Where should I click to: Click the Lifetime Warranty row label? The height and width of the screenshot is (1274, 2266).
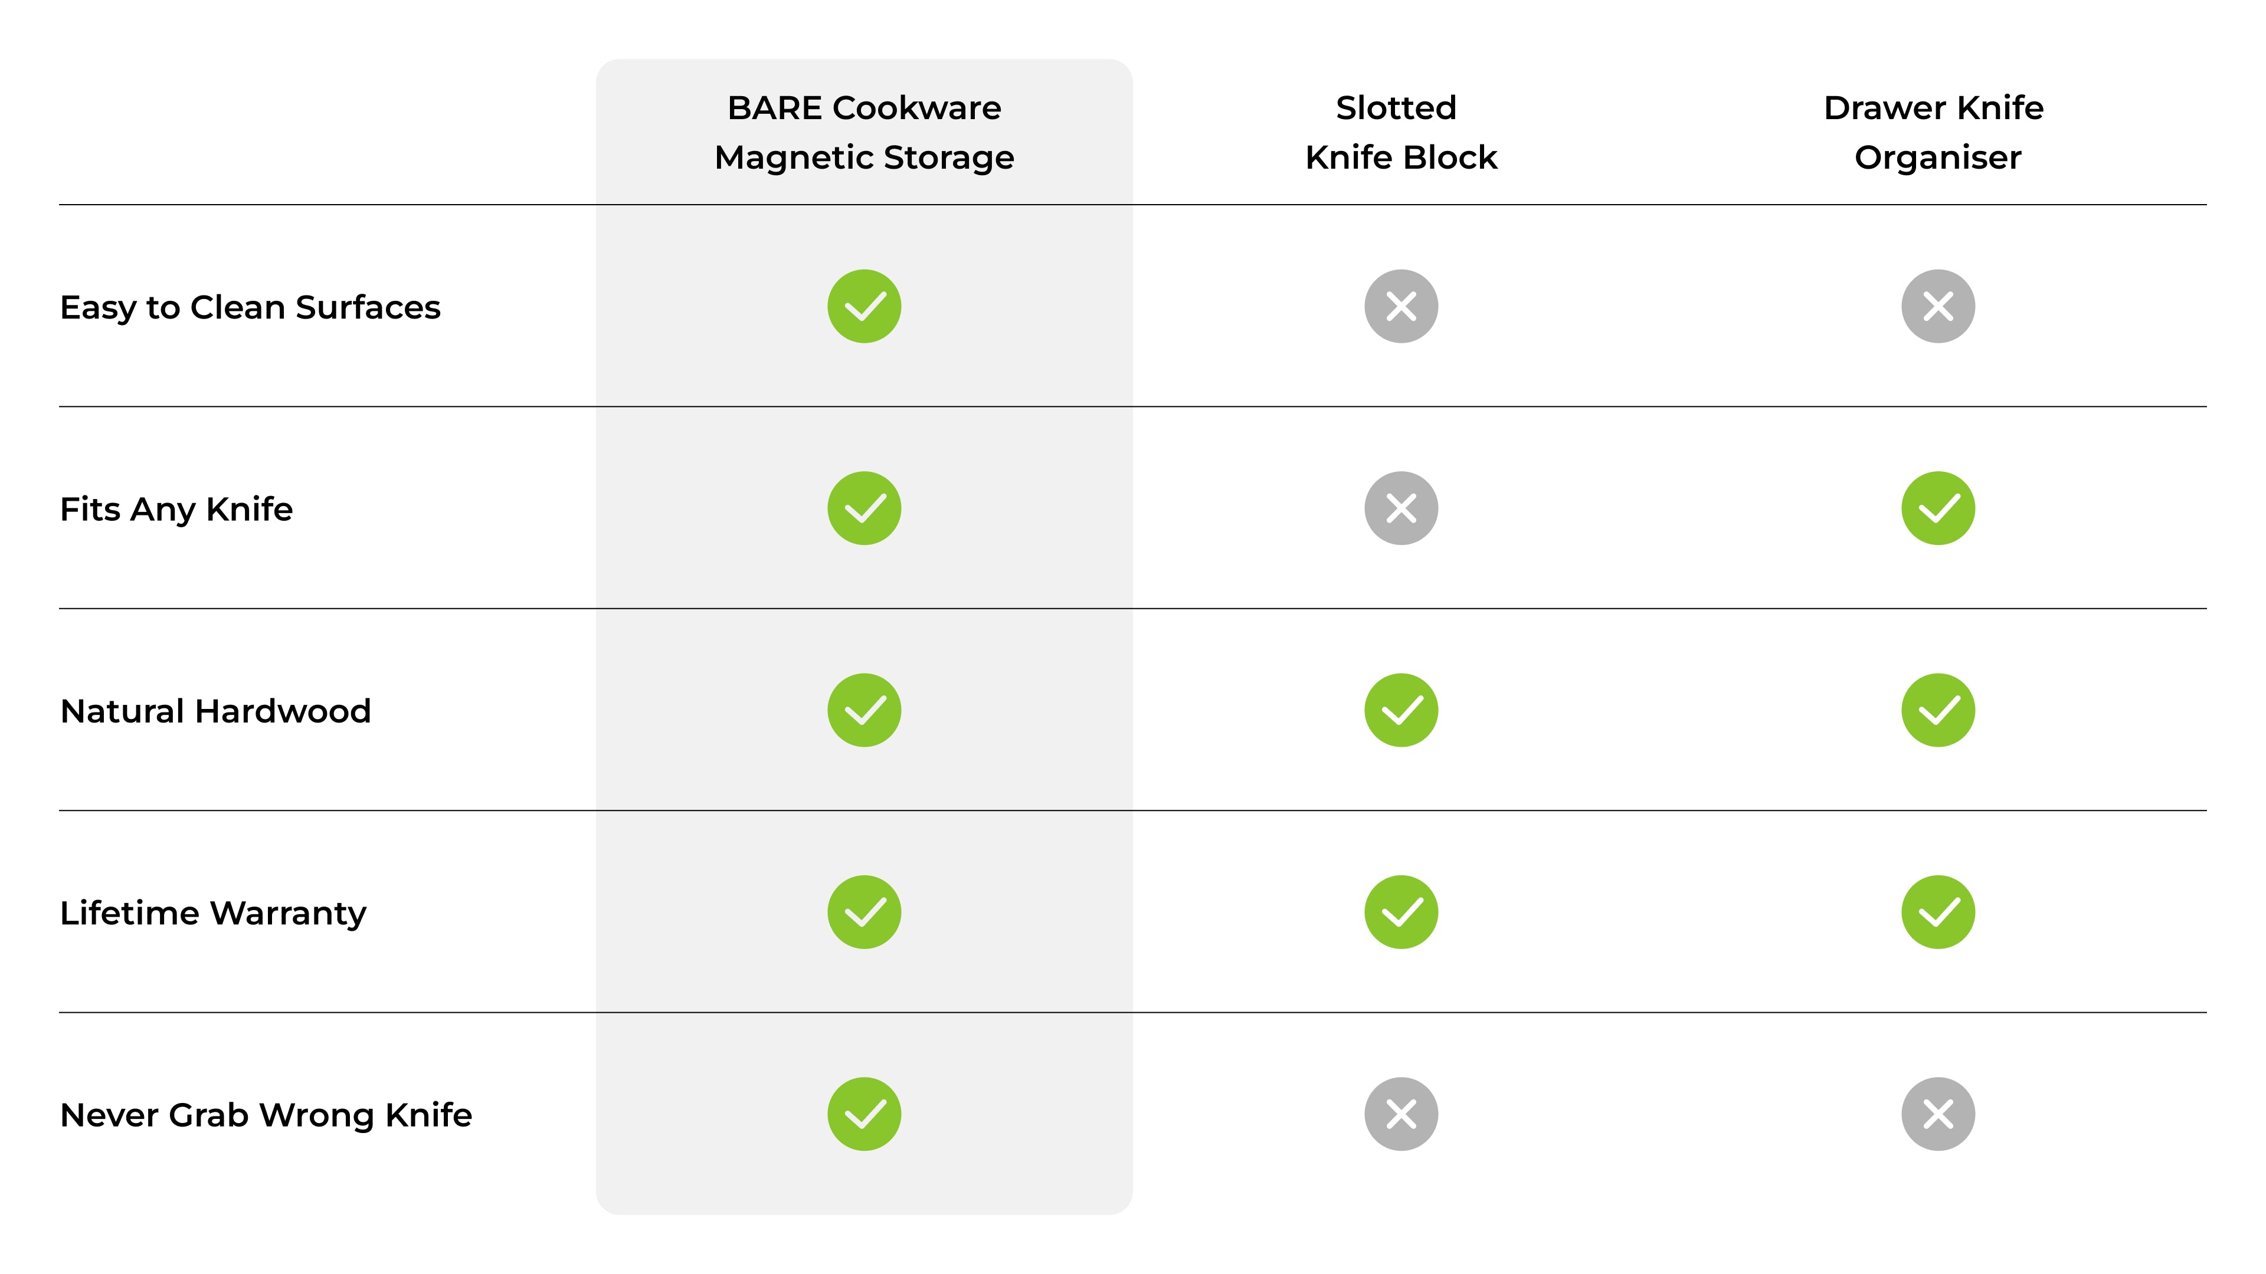pos(213,914)
